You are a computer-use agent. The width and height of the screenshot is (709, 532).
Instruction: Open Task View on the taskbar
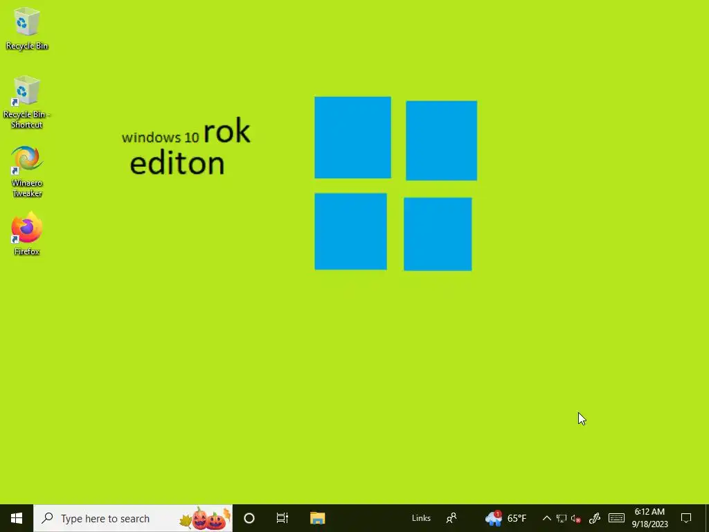coord(282,518)
